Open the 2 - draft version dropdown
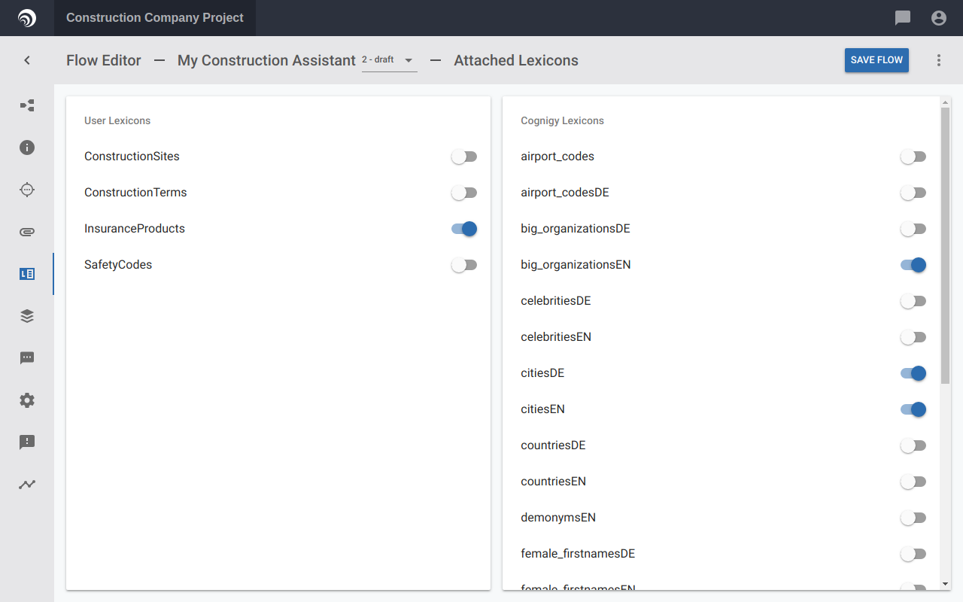Image resolution: width=963 pixels, height=602 pixels. coord(390,60)
